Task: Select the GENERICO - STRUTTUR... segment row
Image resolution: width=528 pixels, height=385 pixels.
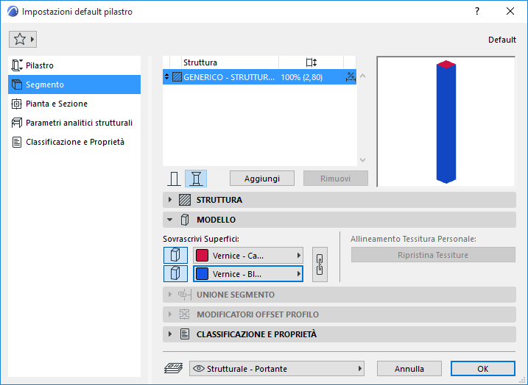Action: (259, 77)
